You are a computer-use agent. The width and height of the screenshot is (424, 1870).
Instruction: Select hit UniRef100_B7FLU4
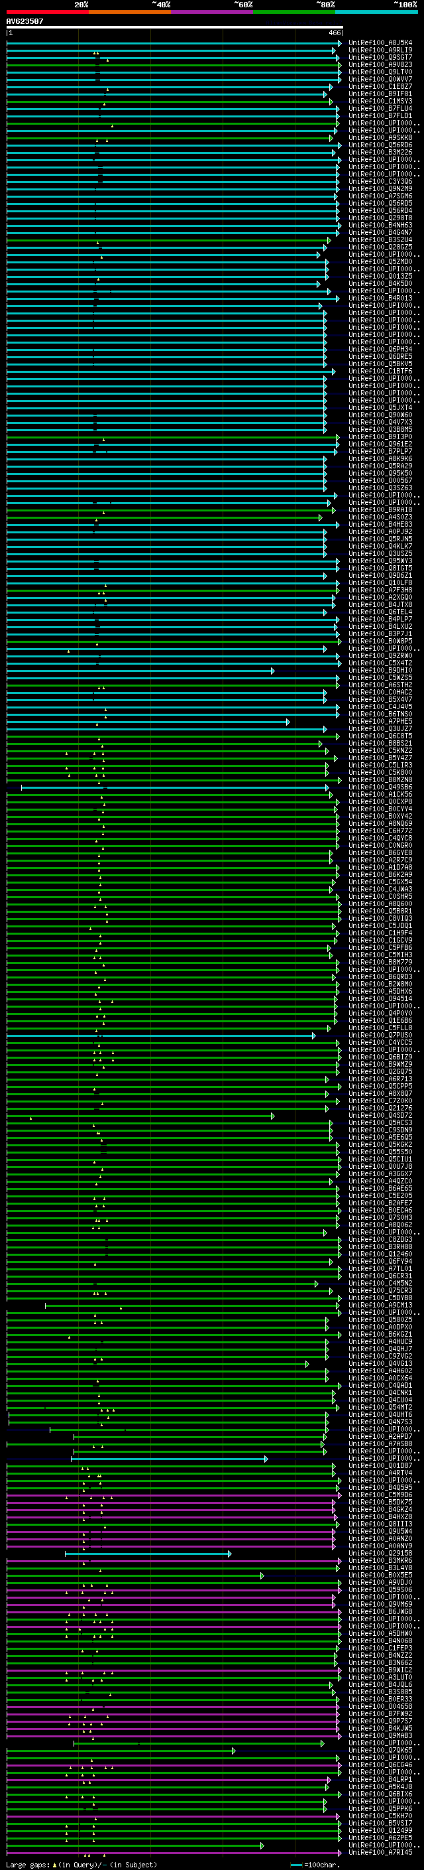click(x=380, y=108)
